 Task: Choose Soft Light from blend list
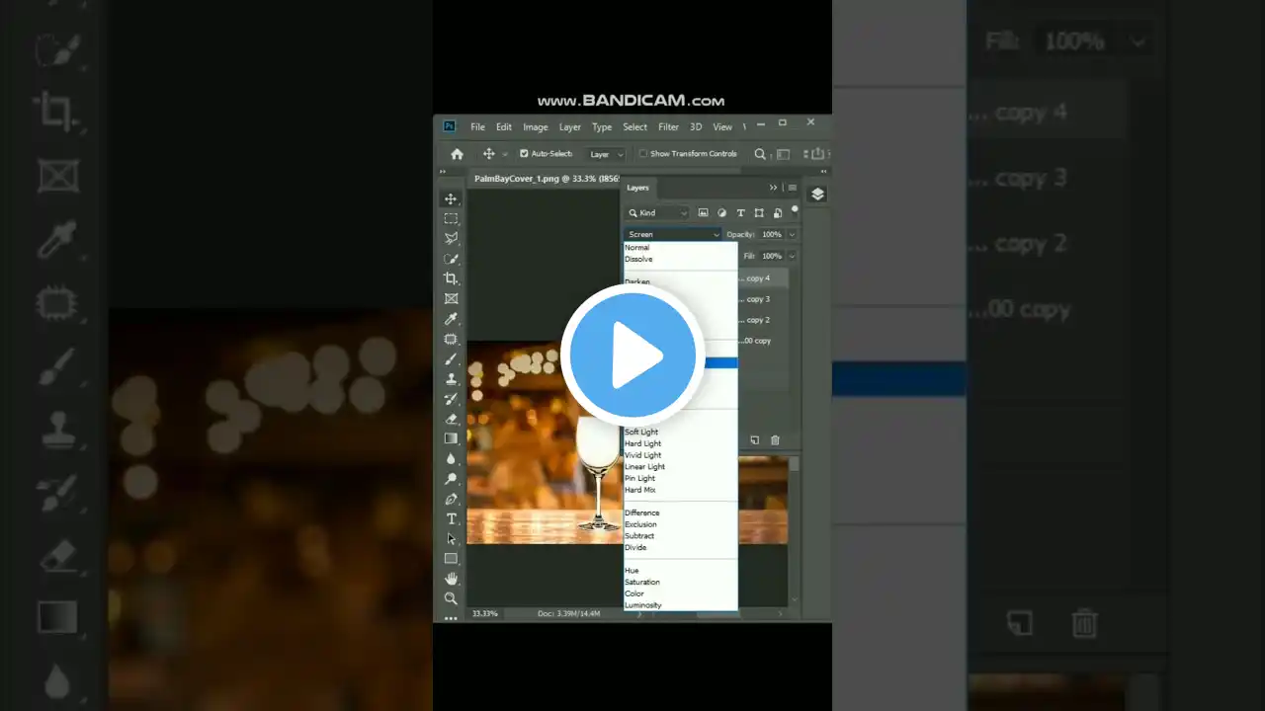tap(641, 433)
